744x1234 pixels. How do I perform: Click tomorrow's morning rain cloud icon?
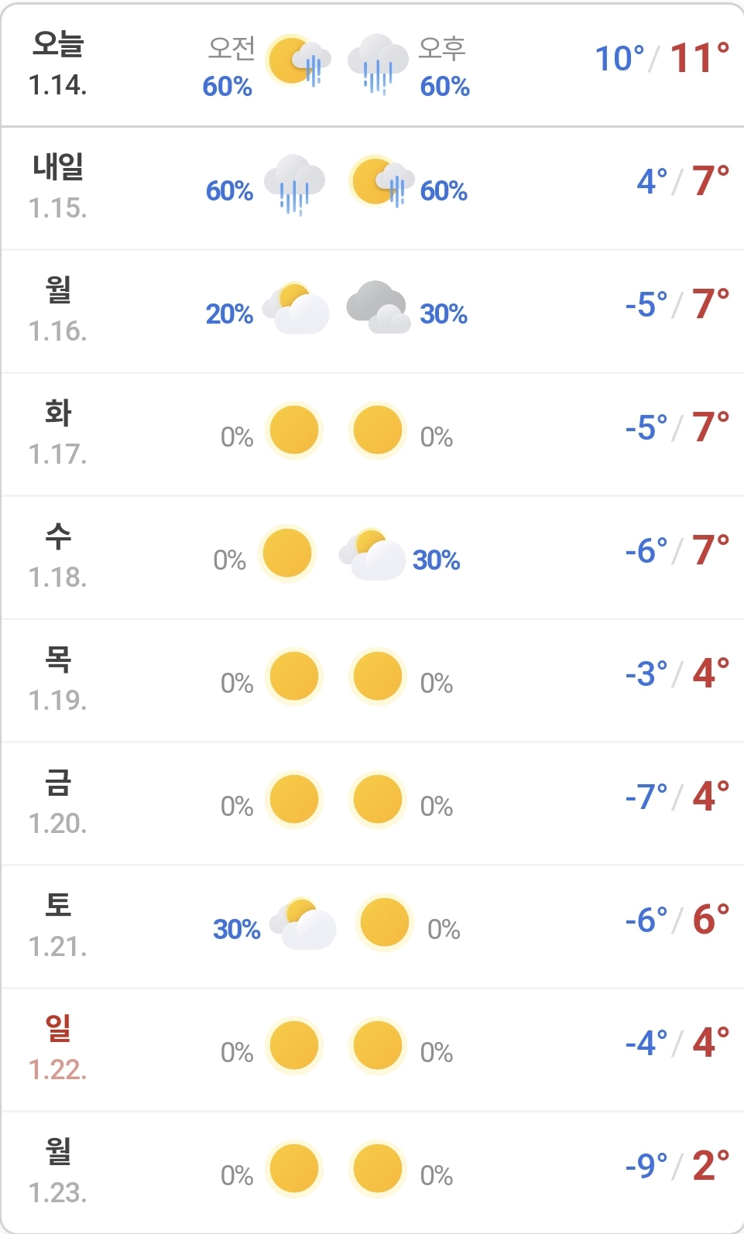(x=294, y=184)
